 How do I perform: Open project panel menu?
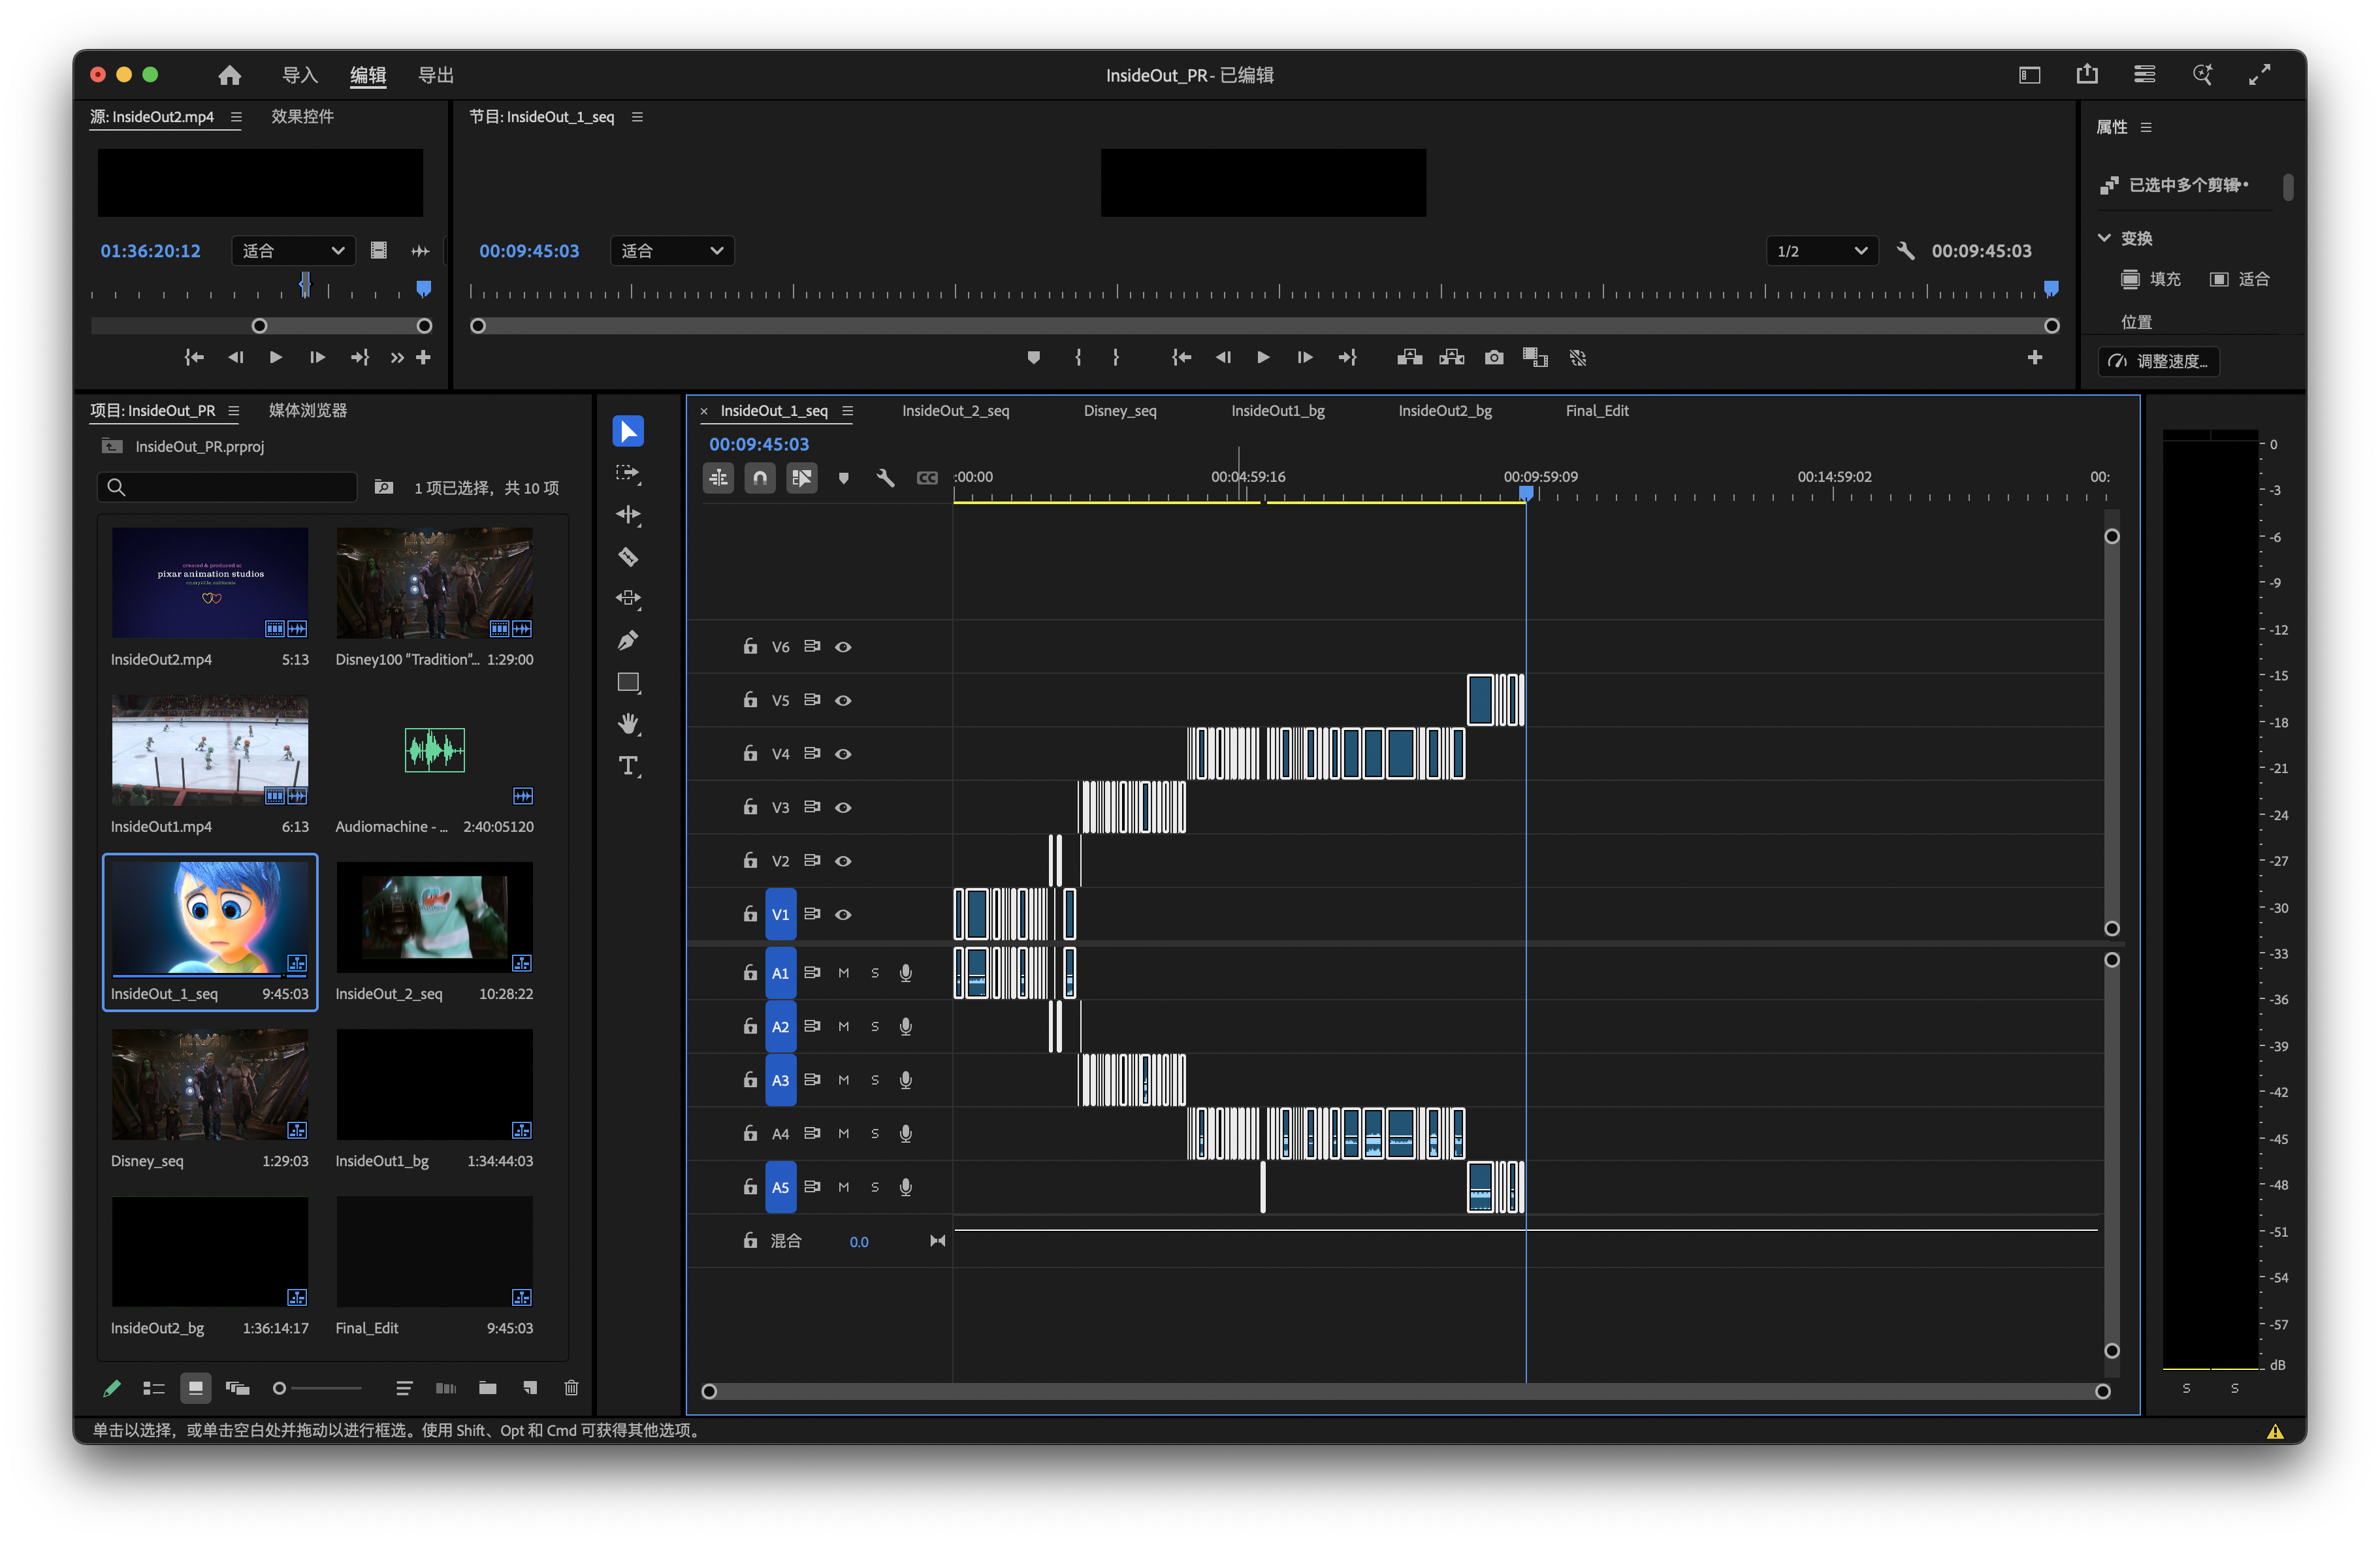233,411
